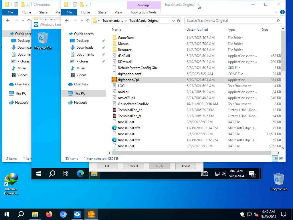Screen dimensions: 293x220
Task: Open Sandbox taskbar search icon
Action: tap(52, 174)
